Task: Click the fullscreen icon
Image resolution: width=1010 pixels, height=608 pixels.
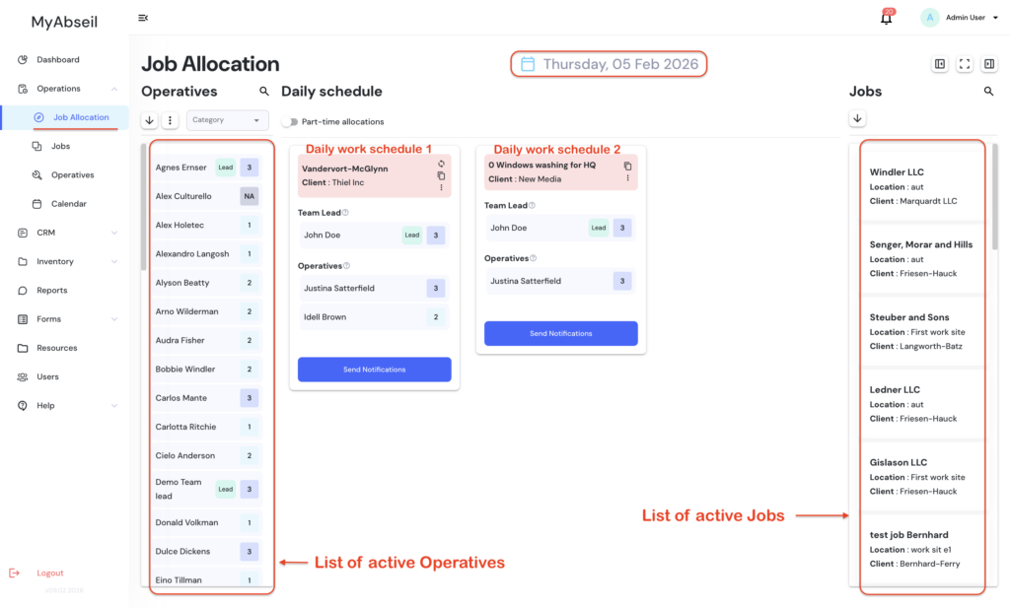Action: point(965,64)
